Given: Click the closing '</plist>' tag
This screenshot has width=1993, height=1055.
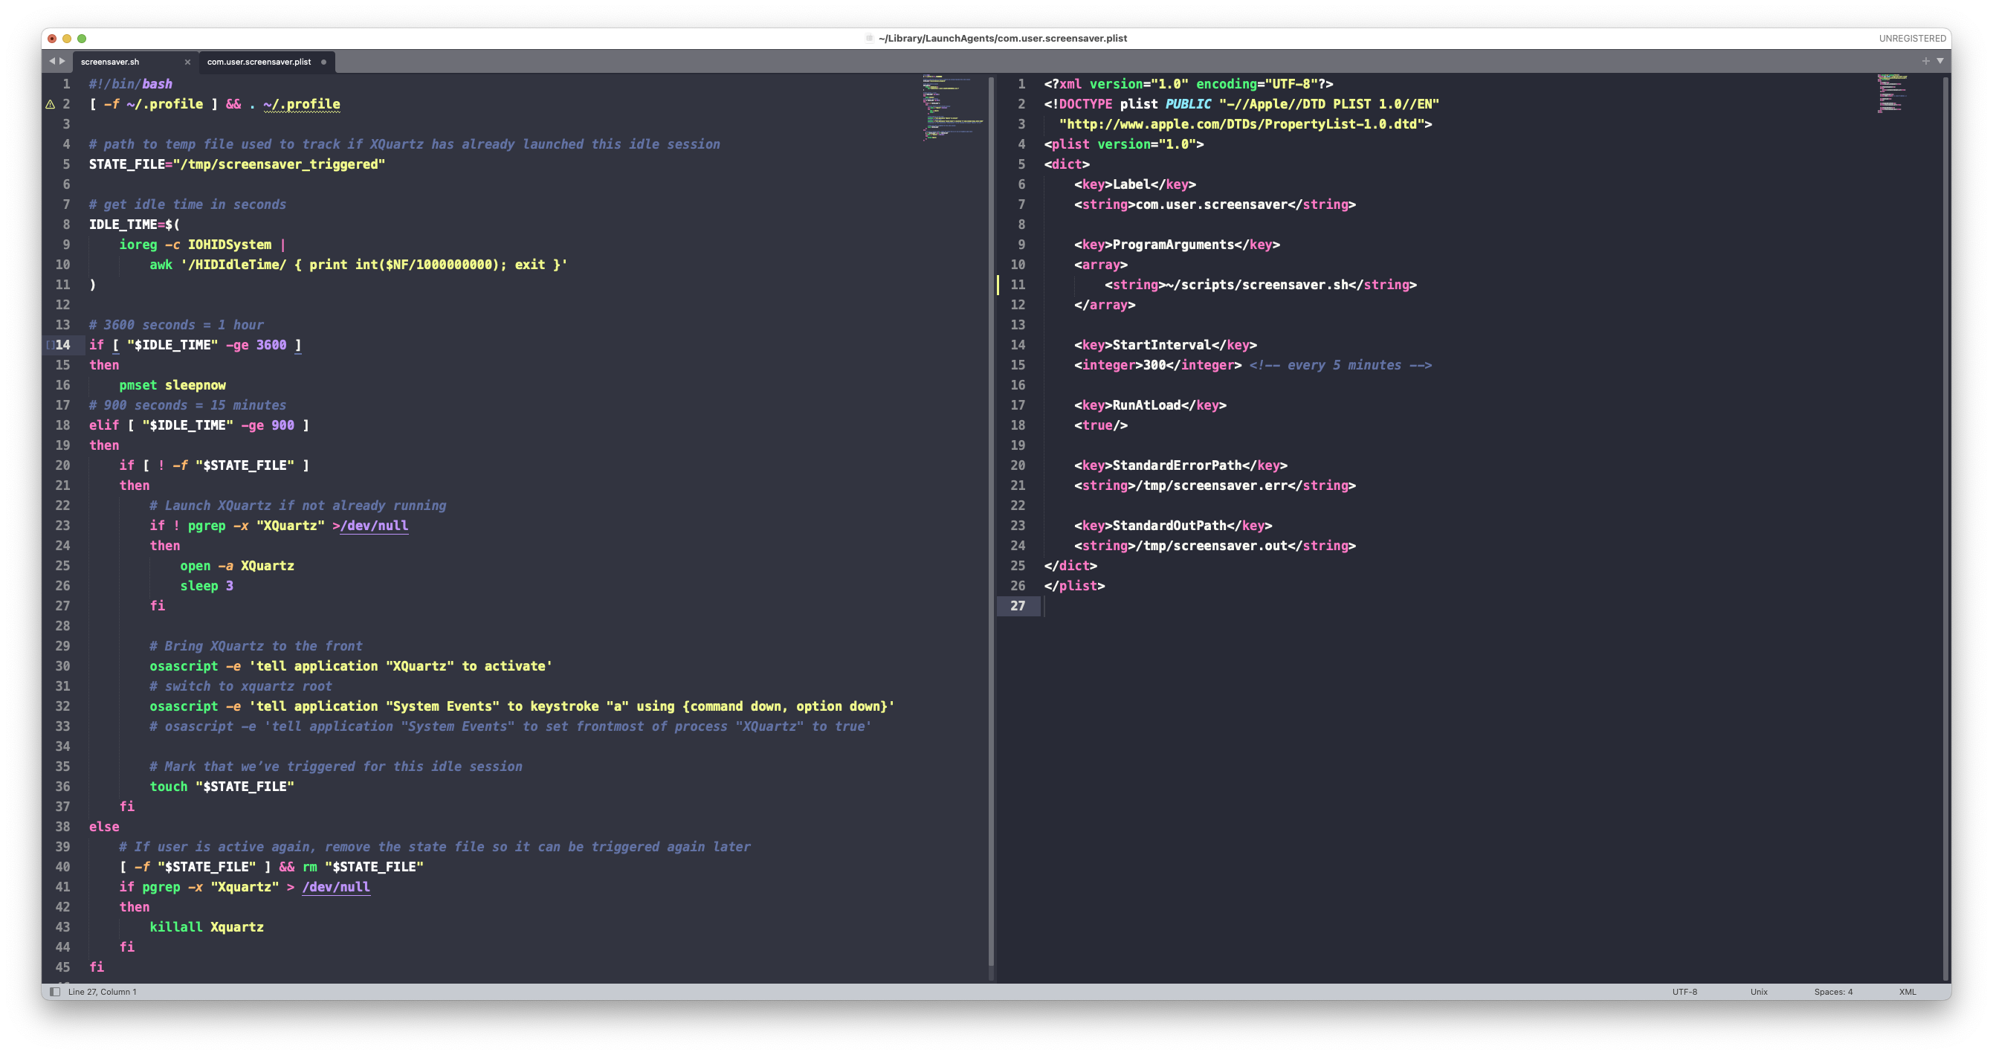Looking at the screenshot, I should [x=1075, y=586].
